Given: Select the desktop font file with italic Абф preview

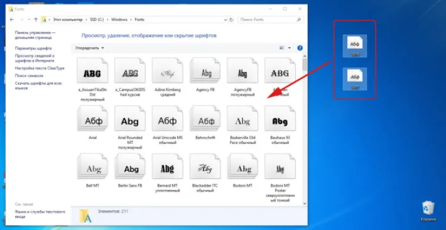Looking at the screenshot, I should pyautogui.click(x=355, y=79).
